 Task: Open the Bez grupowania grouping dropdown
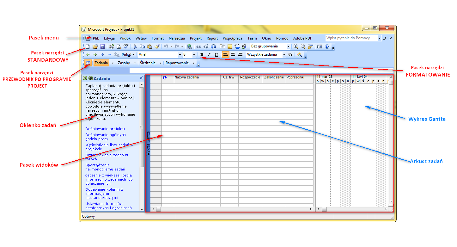288,46
